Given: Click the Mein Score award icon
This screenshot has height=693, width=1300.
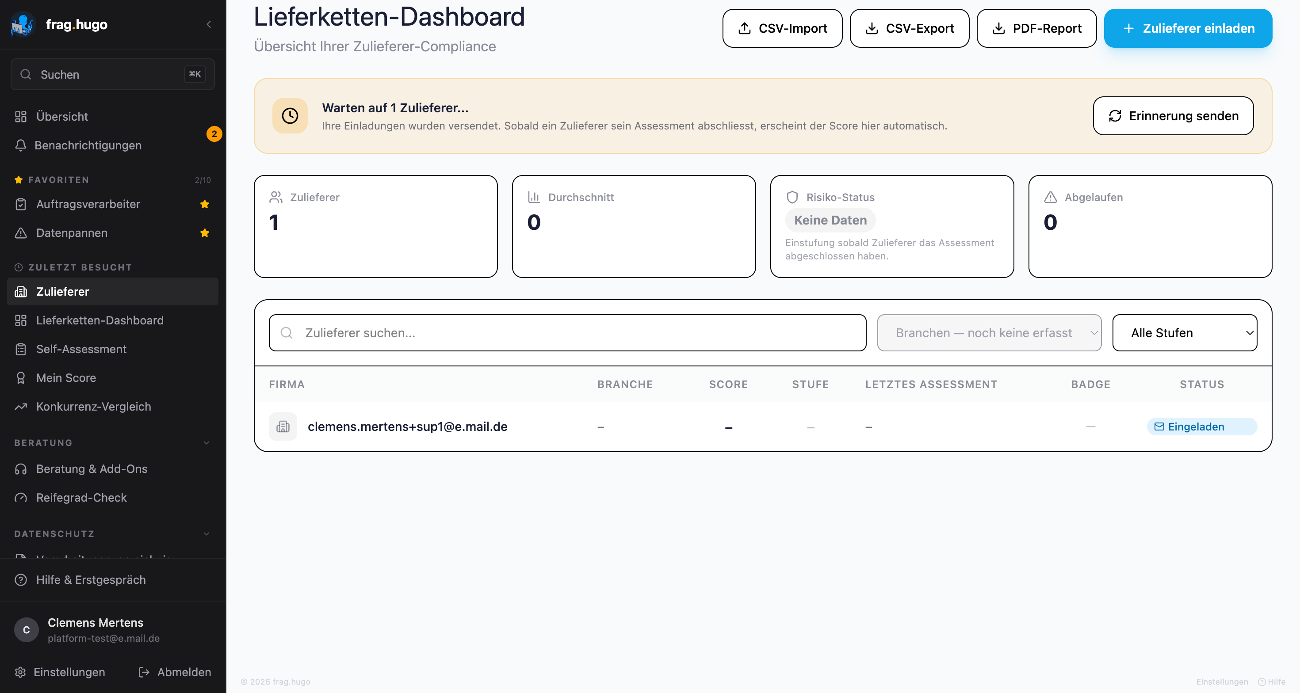Looking at the screenshot, I should click(x=21, y=378).
